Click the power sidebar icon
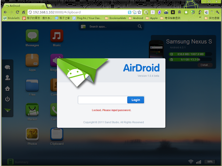The height and width of the screenshot is (166, 222). click(8, 99)
